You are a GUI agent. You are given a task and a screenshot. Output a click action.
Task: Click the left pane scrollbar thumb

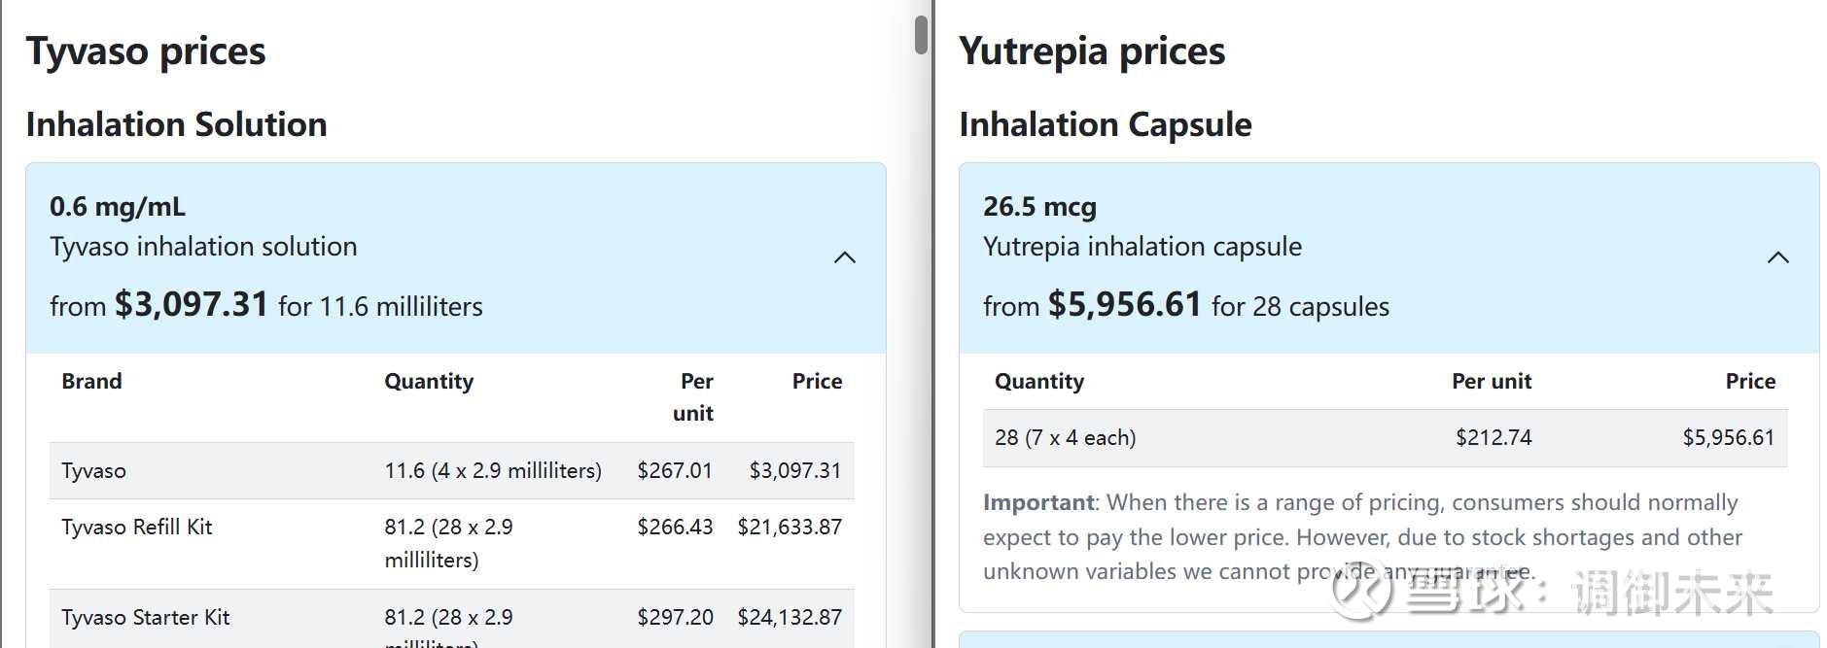921,35
